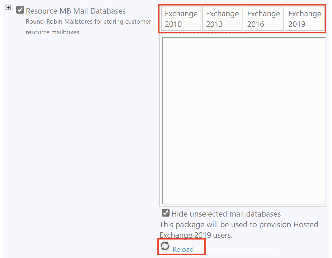Click the plus expander icon beside Resource MB
The height and width of the screenshot is (258, 332).
(8, 7)
